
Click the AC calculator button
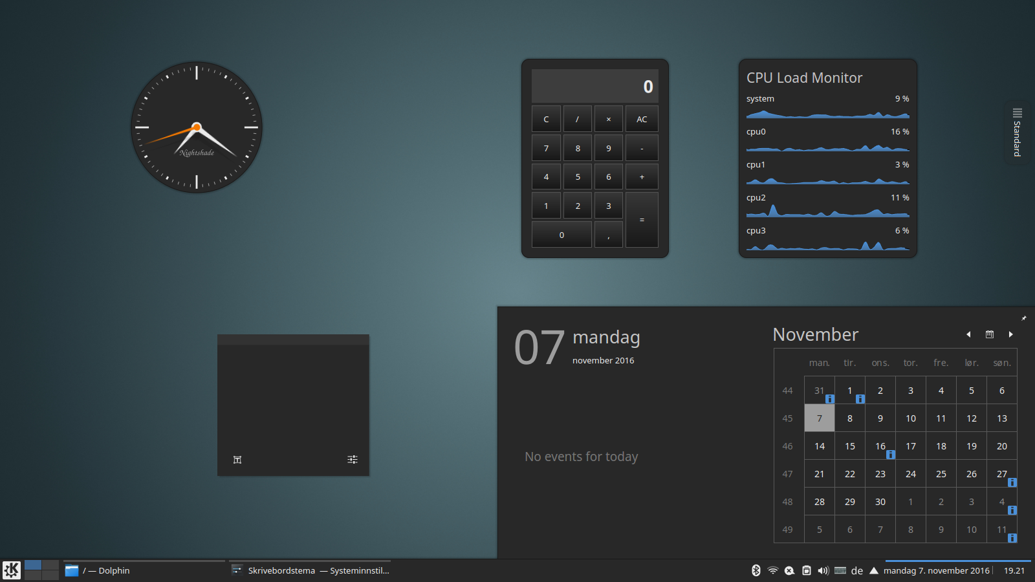coord(642,119)
